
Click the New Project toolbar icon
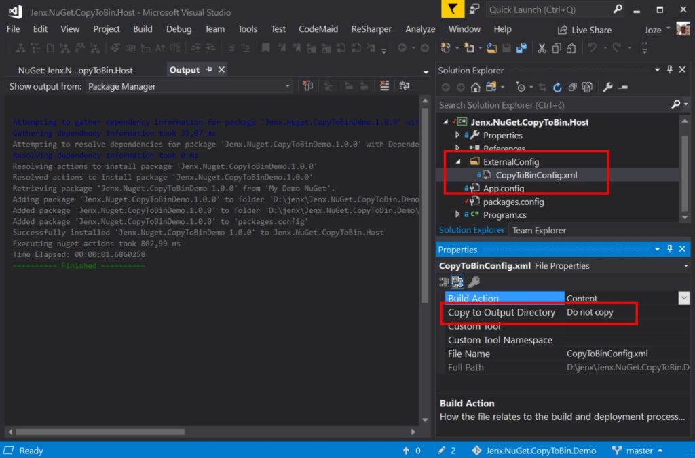tap(446, 47)
